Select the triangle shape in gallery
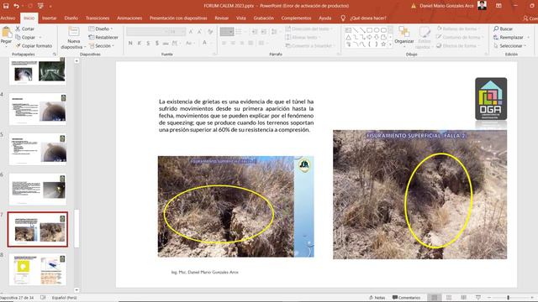538x302 pixels. point(348,37)
